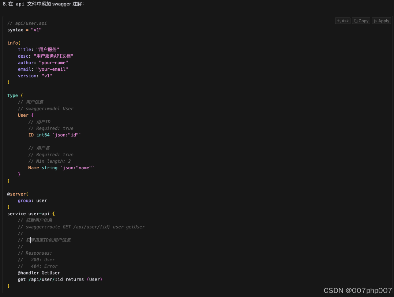Click the service user-api declaration

[31, 213]
